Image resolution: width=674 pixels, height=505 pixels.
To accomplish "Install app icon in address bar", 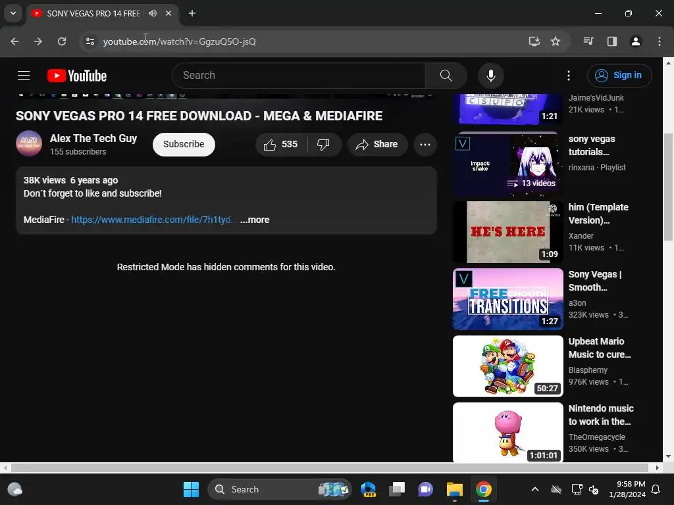I will click(534, 41).
